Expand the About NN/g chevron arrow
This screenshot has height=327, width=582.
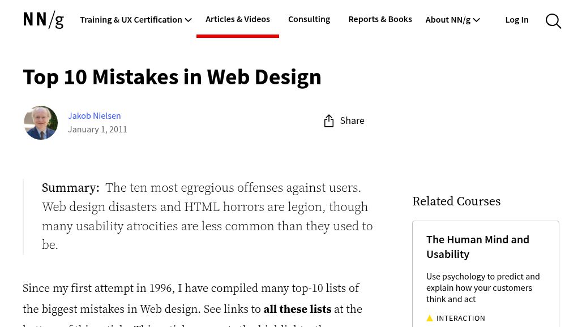click(477, 20)
